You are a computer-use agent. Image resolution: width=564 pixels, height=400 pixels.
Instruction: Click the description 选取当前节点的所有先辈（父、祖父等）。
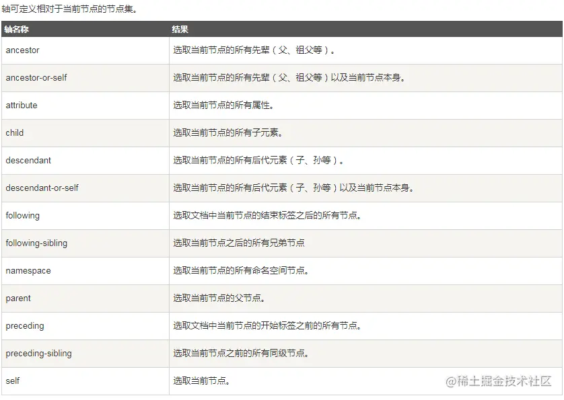point(254,50)
